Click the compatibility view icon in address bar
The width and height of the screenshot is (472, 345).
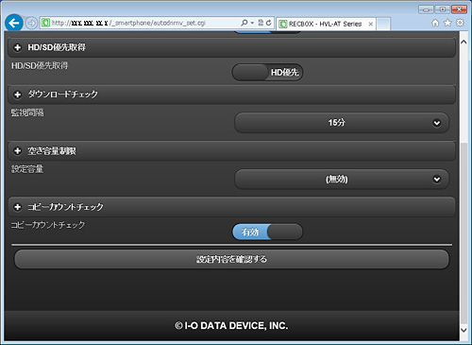pos(261,23)
